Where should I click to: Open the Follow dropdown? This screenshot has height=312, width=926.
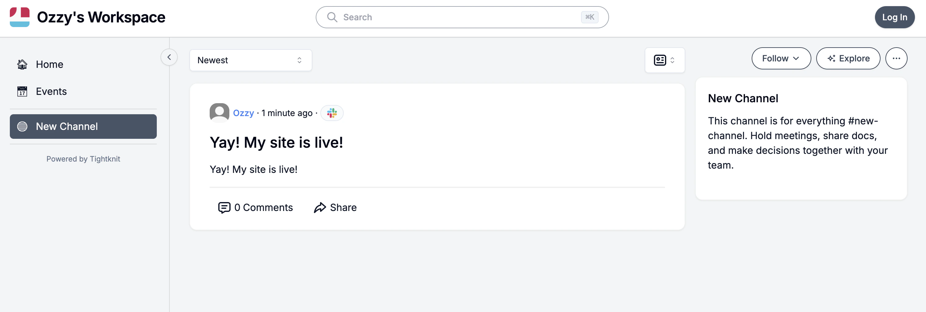(781, 58)
